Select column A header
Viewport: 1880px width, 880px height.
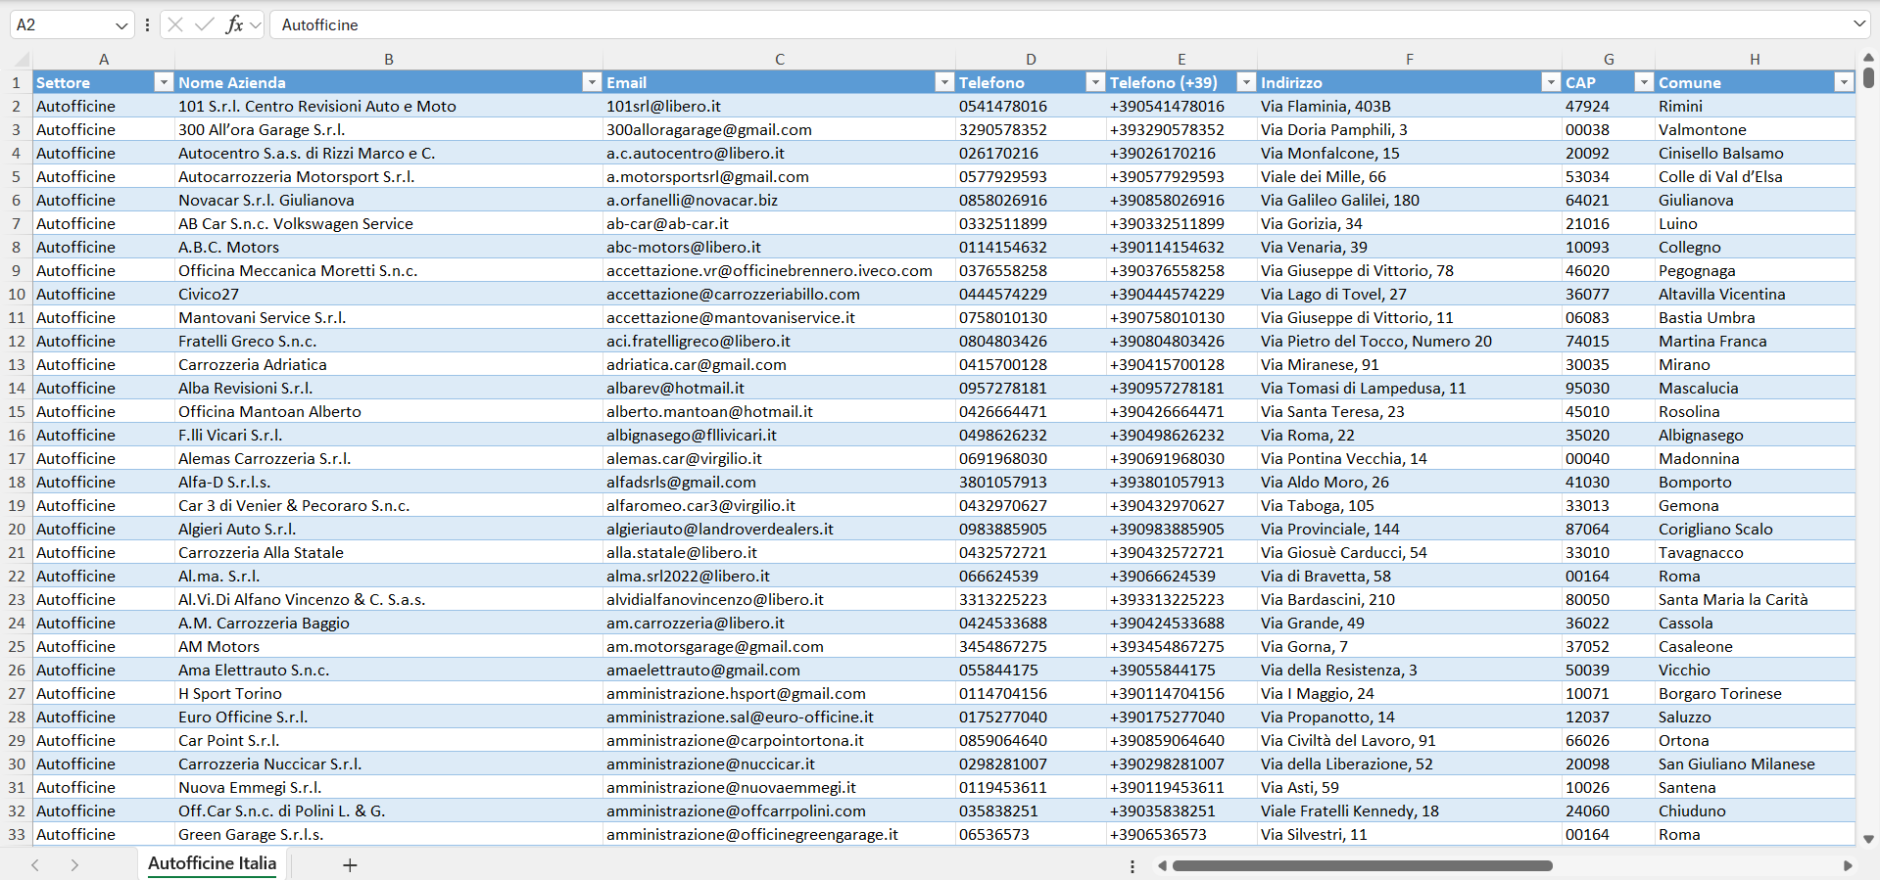pyautogui.click(x=104, y=59)
